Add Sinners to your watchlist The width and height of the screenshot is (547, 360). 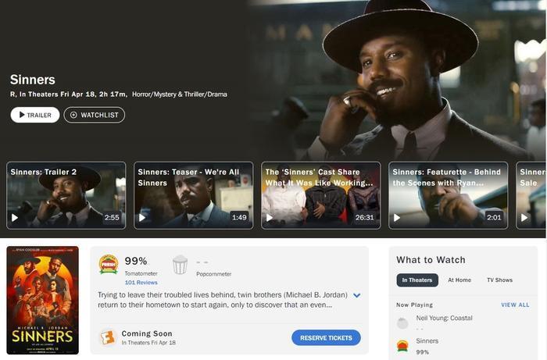click(95, 115)
